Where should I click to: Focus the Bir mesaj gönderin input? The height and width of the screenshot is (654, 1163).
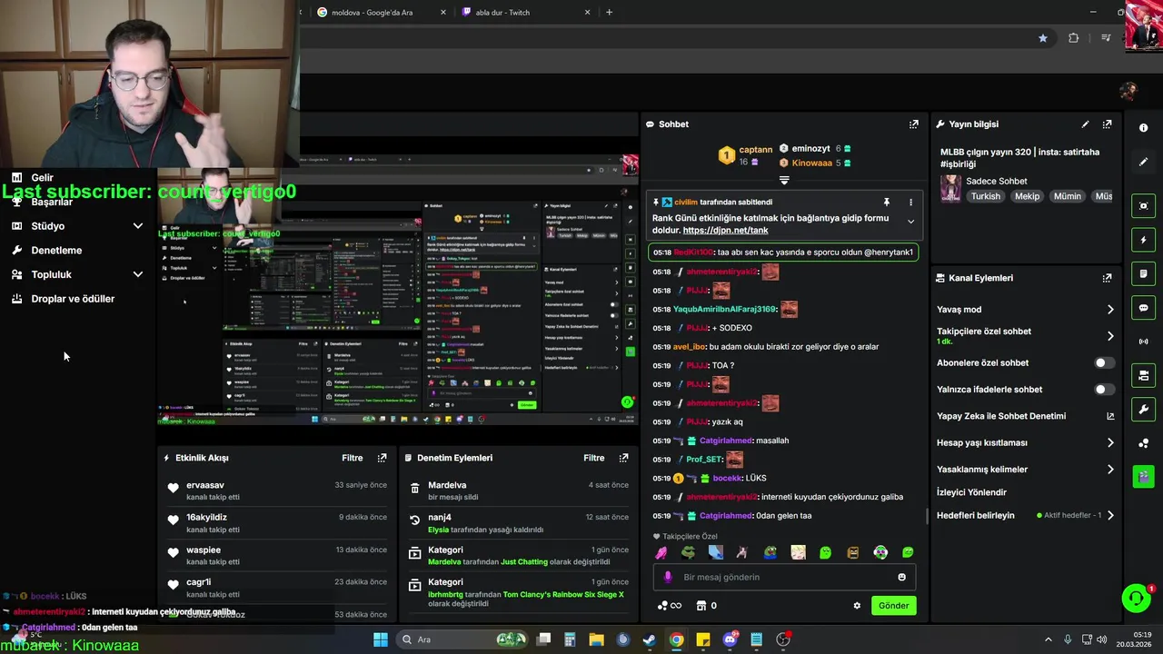point(783,577)
